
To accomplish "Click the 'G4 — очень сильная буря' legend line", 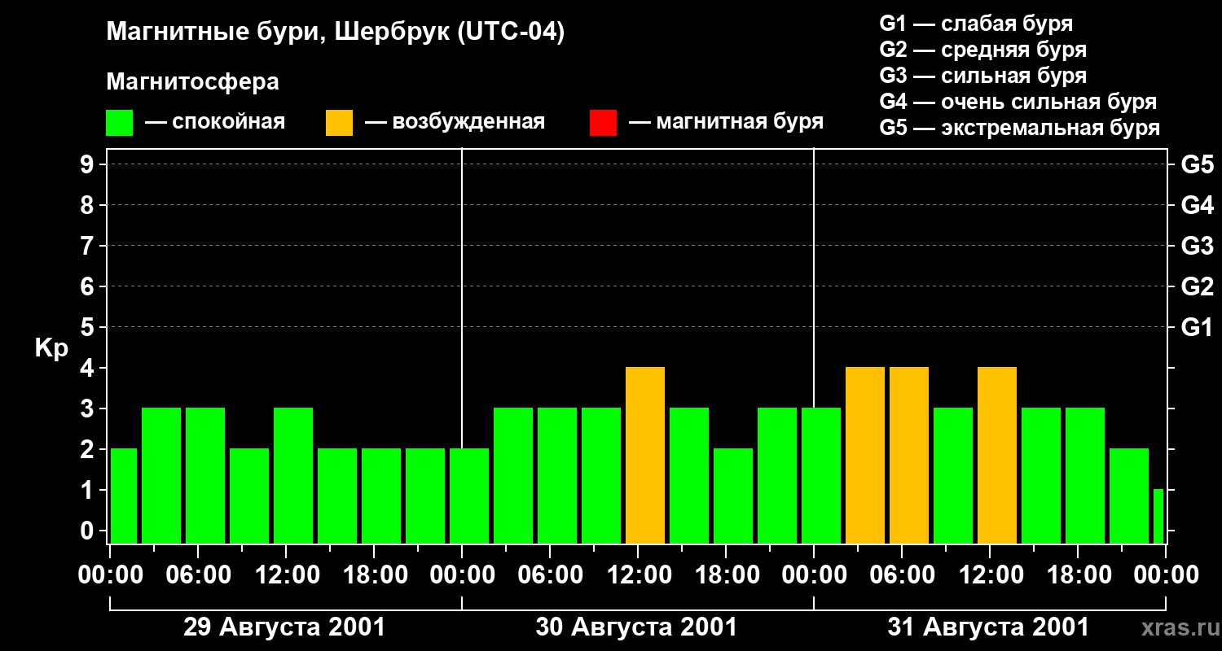I will coord(1018,102).
